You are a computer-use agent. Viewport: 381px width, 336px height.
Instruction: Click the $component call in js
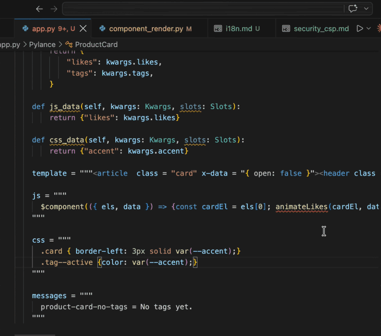(63, 207)
